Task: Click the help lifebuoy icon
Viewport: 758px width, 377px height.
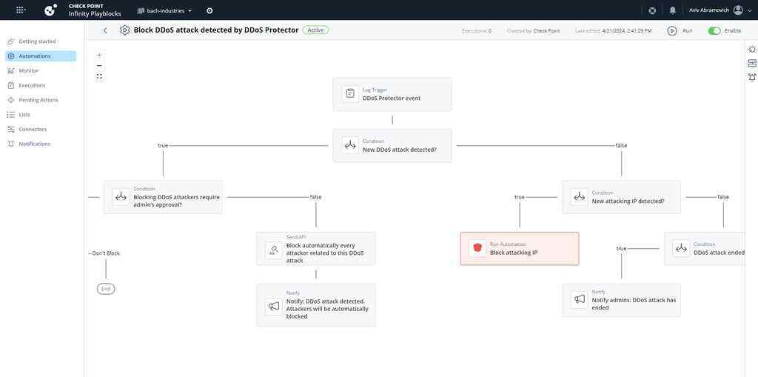Action: click(652, 10)
